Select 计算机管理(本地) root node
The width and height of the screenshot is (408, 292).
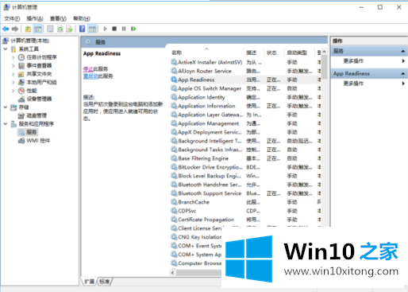pyautogui.click(x=29, y=41)
